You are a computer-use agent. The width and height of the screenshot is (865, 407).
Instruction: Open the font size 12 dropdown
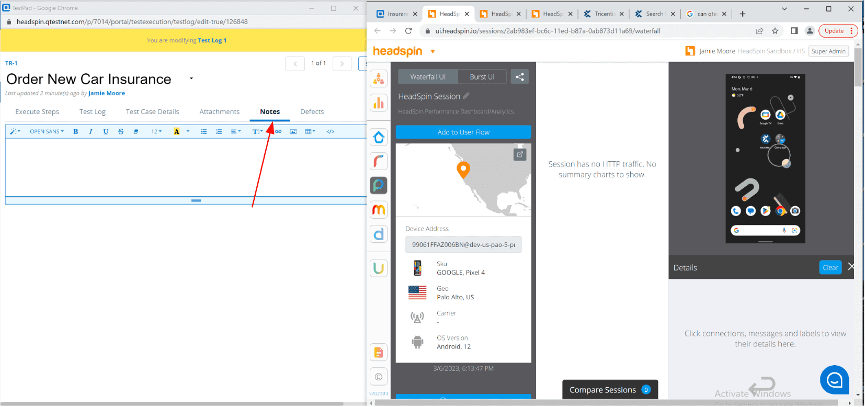[156, 132]
